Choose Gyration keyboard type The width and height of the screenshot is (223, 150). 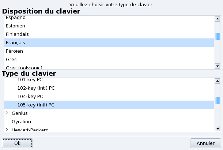coord(21,121)
